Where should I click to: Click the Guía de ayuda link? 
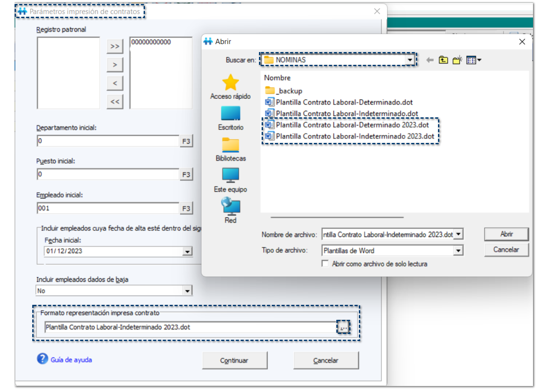pyautogui.click(x=71, y=360)
